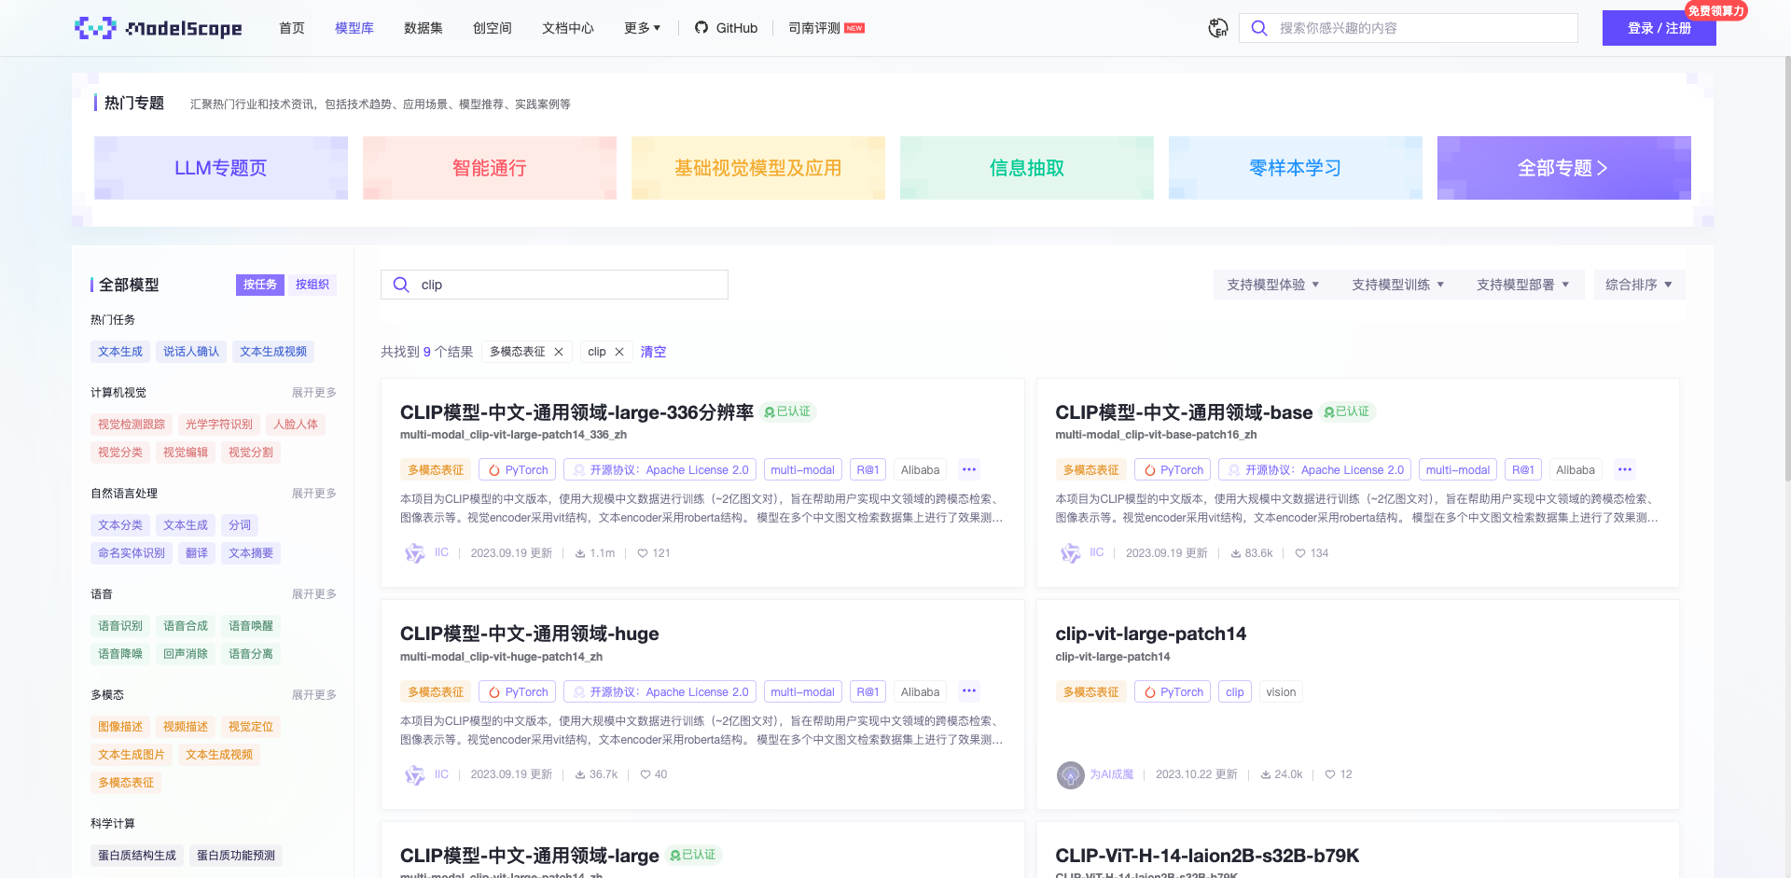Expand more 计算机视觉 tasks
The height and width of the screenshot is (878, 1791).
pos(314,393)
